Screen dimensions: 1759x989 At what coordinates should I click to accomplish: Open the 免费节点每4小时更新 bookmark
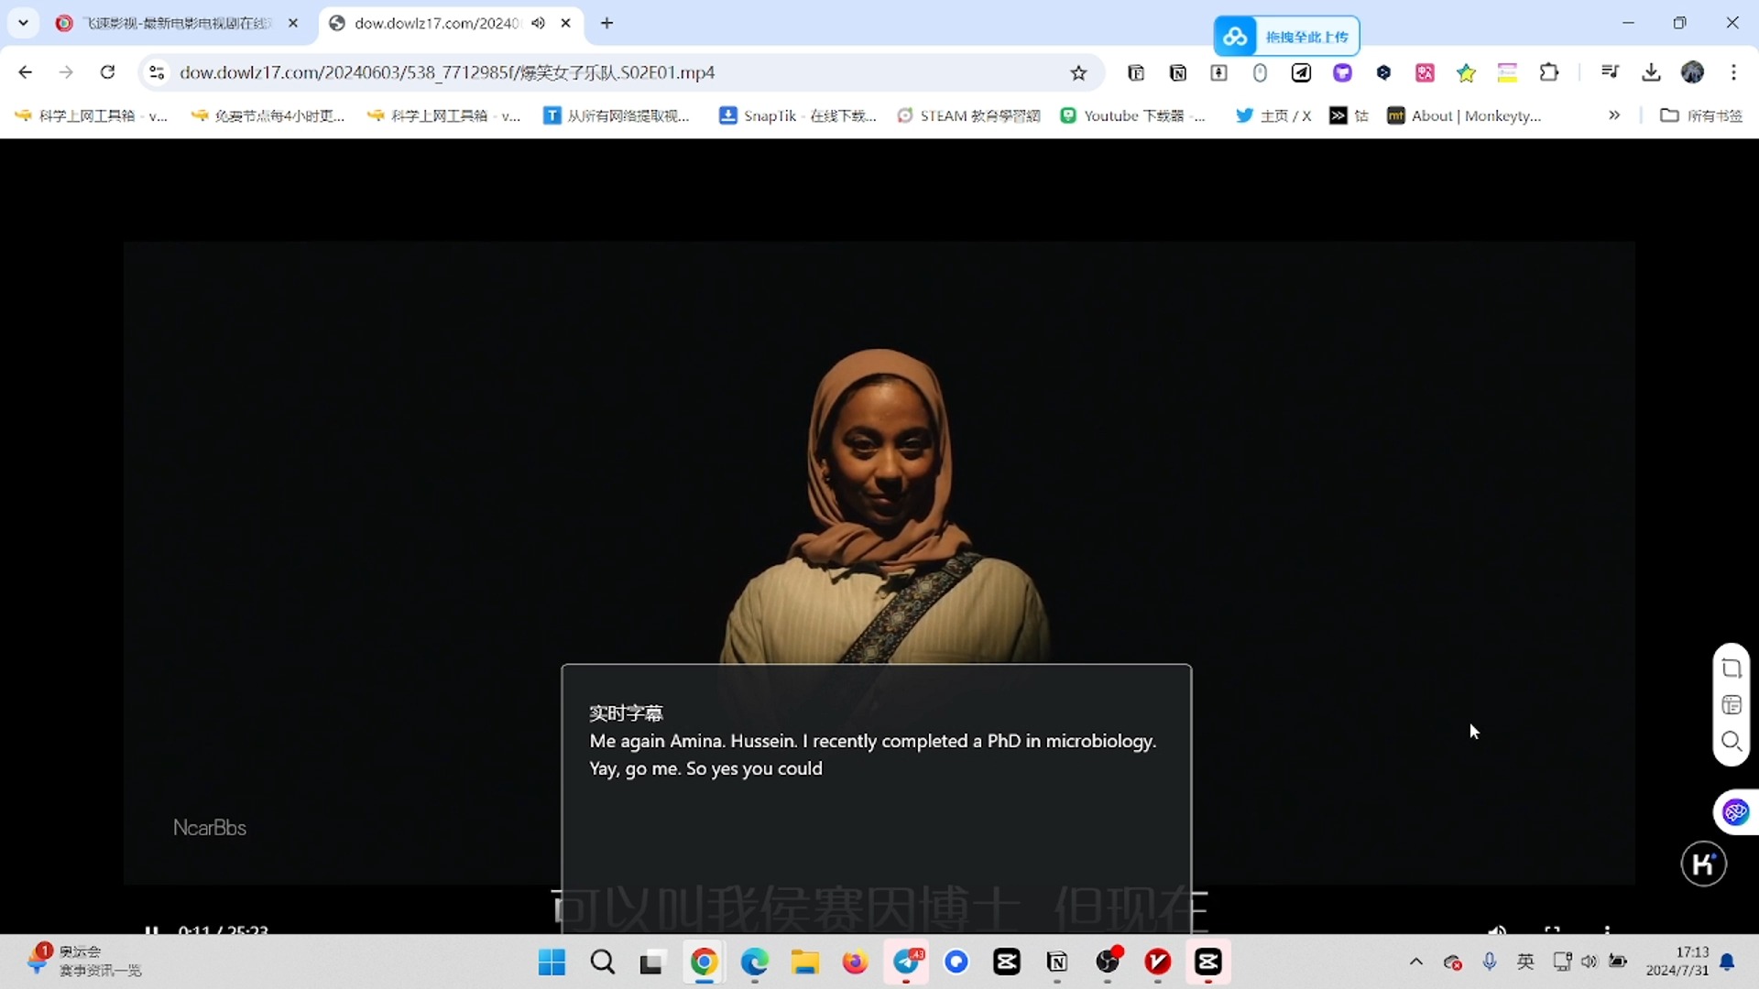(268, 115)
